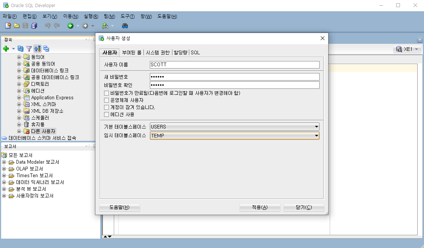The height and width of the screenshot is (248, 424).
Task: Open the 임시 테이블스페이스 TEMP dropdown
Action: pos(234,136)
